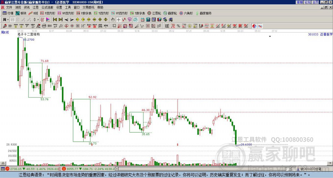The height and width of the screenshot is (178, 333).
Task: Toggle the crosshair cursor tool
Action: pyautogui.click(x=118, y=20)
